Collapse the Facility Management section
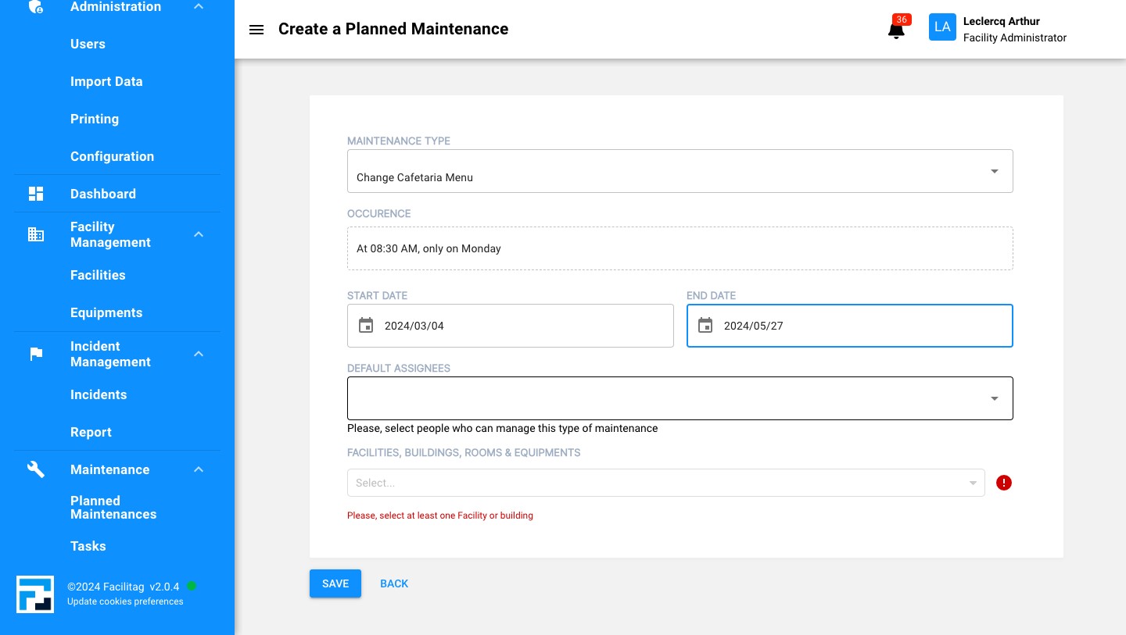The width and height of the screenshot is (1126, 635). pos(199,234)
